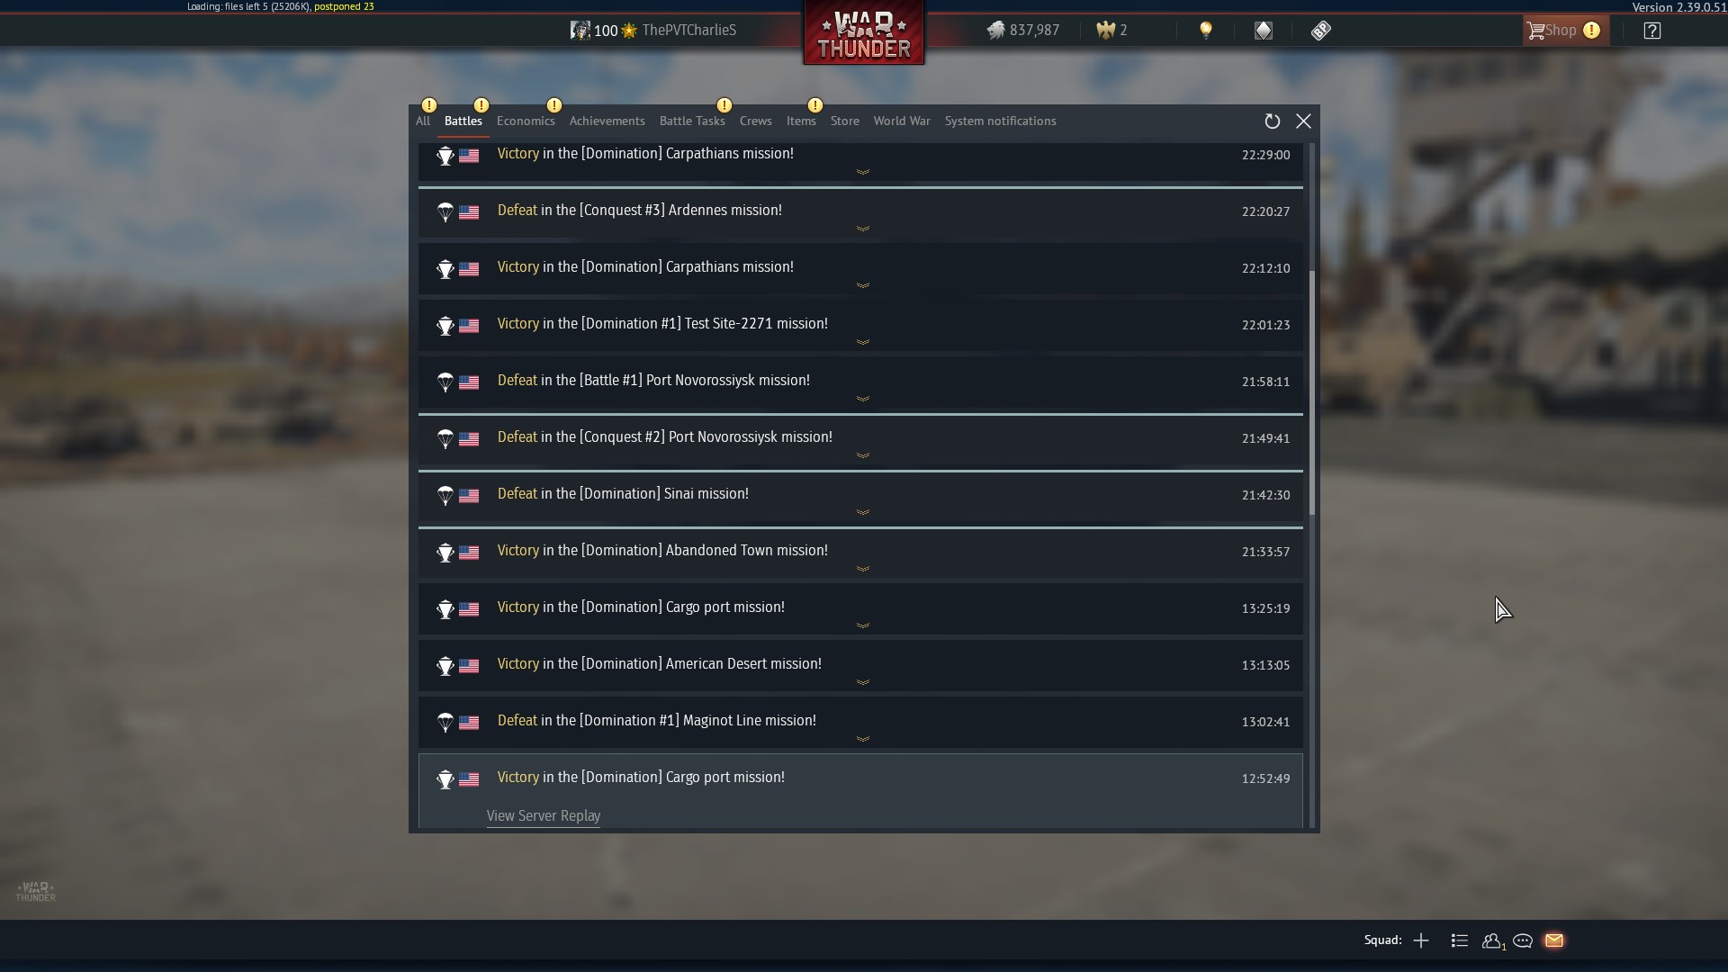Refresh the battle log list

1272,121
